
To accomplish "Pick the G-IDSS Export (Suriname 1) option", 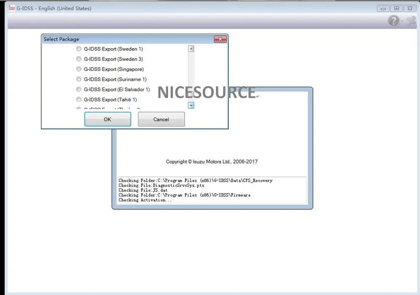I will [x=79, y=79].
